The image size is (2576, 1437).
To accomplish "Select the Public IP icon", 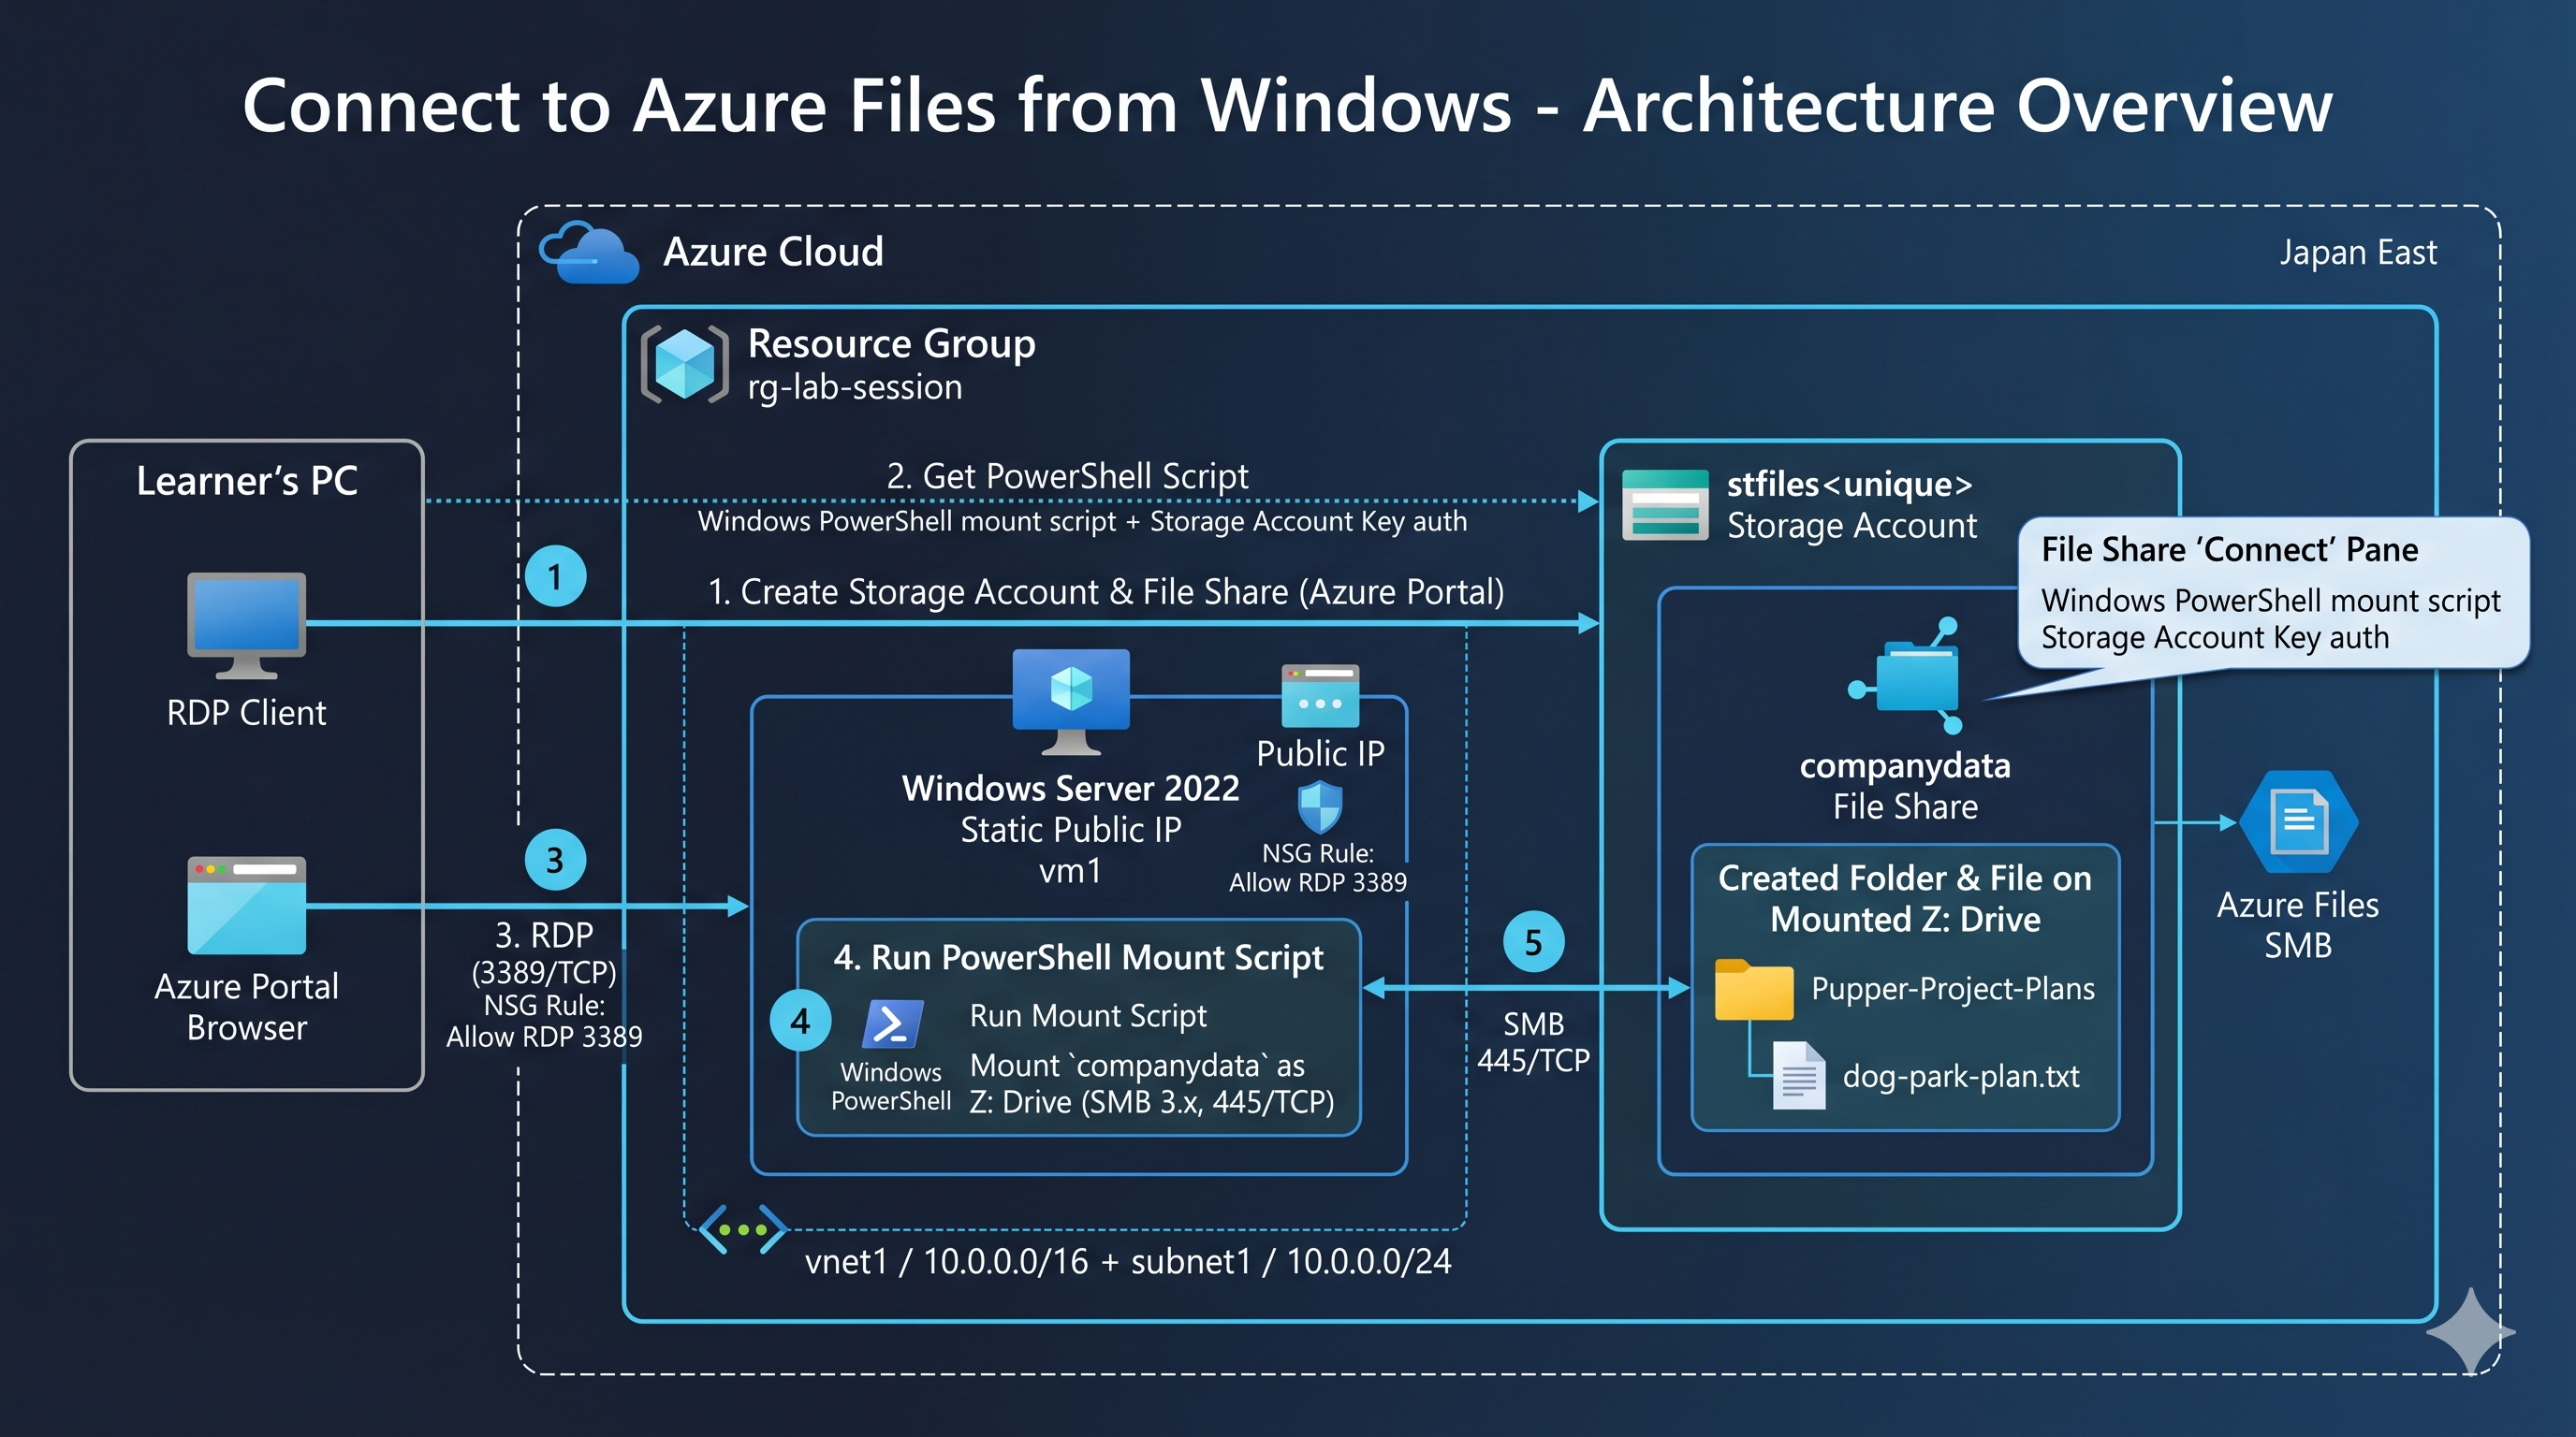I will (x=1320, y=695).
